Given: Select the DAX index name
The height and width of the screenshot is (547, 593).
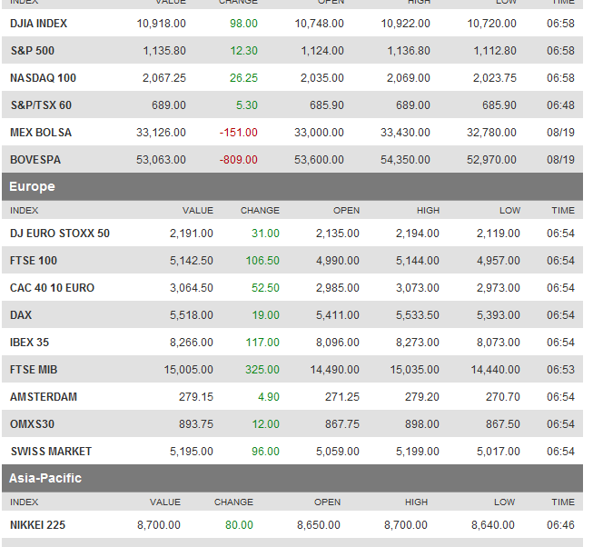Looking at the screenshot, I should click(21, 315).
